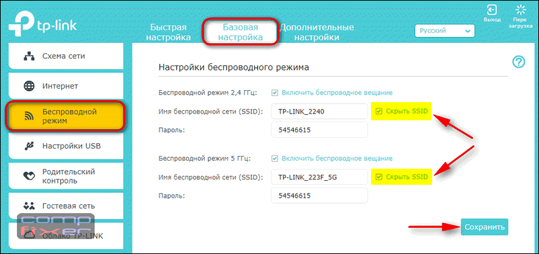Select the Интернет menu item
Viewport: 539px width, 254px height.
click(66, 85)
